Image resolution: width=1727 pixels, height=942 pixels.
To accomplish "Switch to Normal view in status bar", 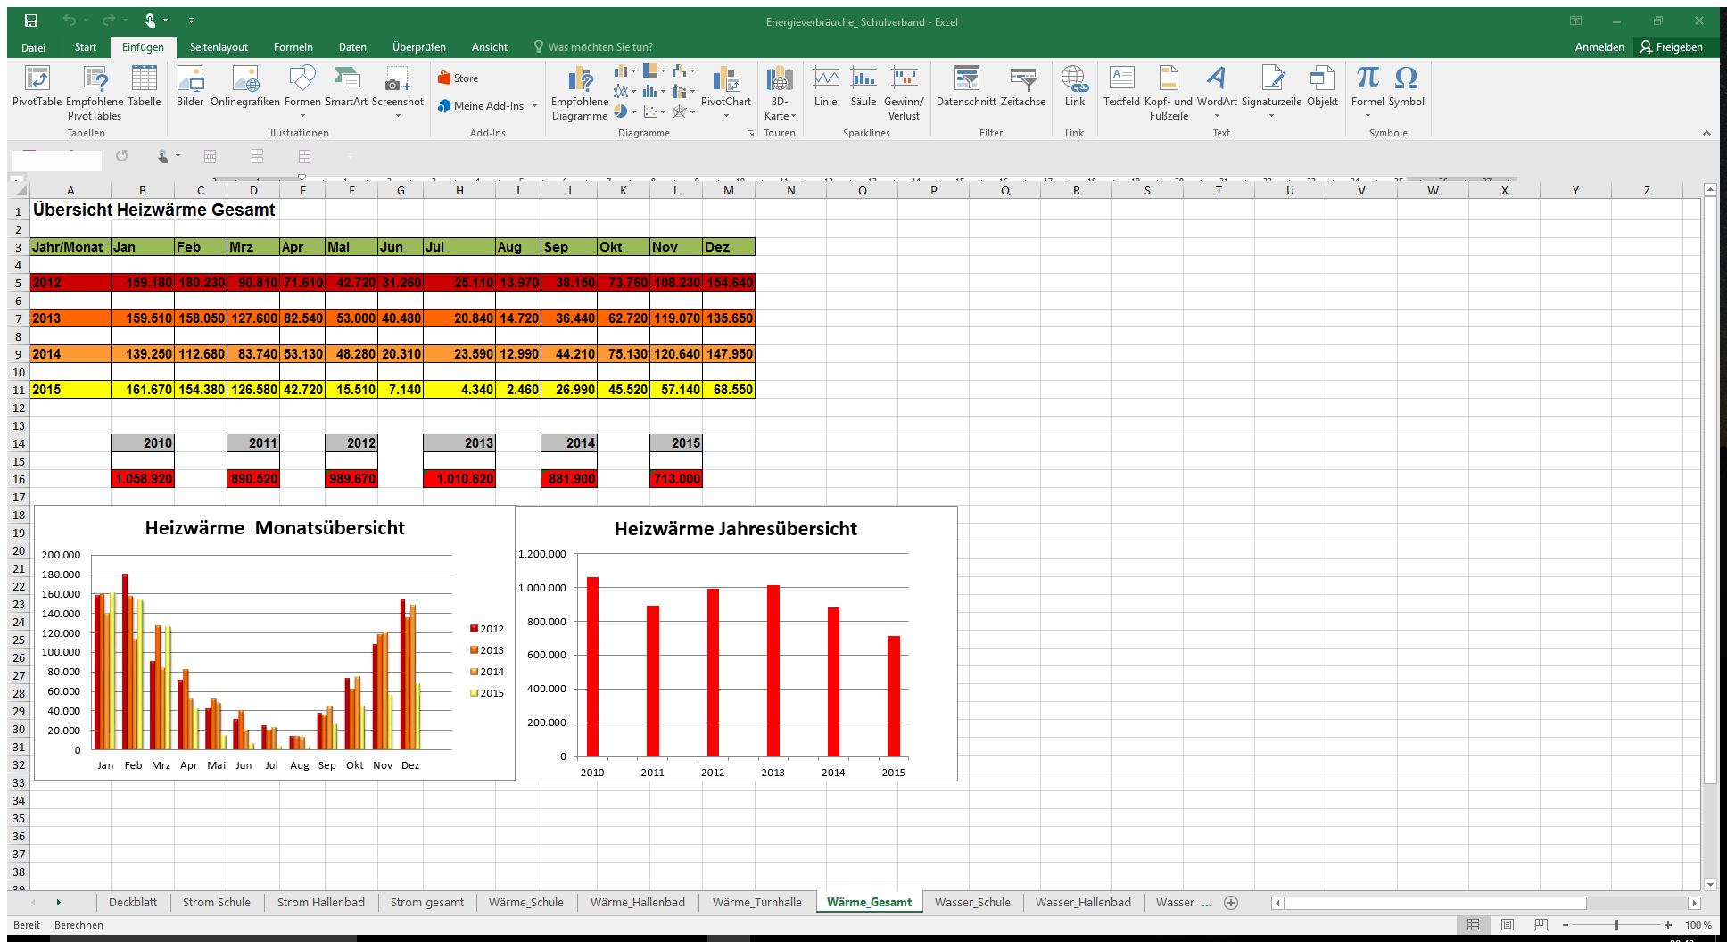I will [x=1474, y=925].
